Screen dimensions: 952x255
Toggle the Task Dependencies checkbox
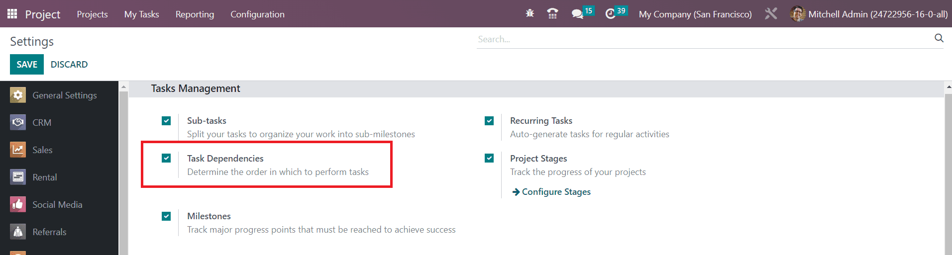pos(166,158)
